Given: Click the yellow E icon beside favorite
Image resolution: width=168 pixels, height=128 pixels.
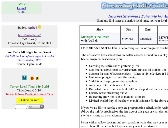Looking at the screenshot, I should pos(37,79).
